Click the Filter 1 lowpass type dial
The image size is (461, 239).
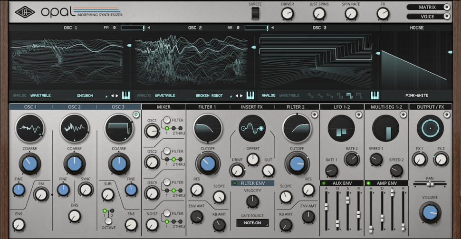(208, 128)
